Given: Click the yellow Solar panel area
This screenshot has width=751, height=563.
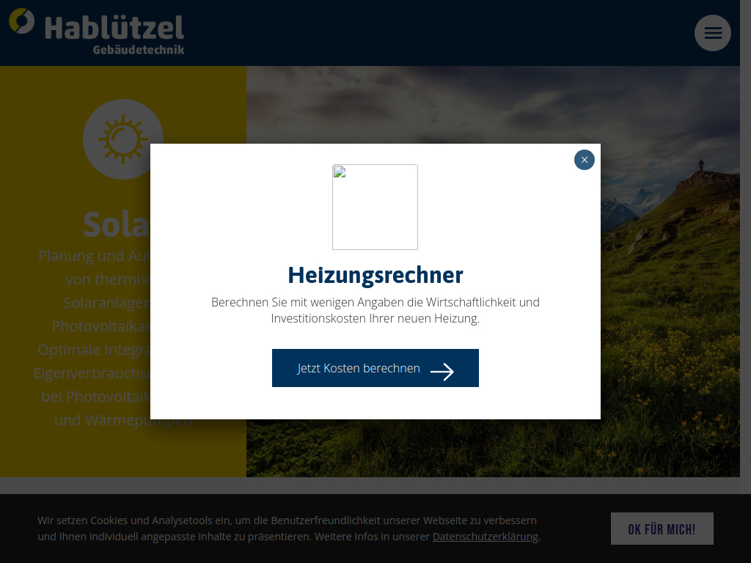Looking at the screenshot, I should tap(73, 455).
